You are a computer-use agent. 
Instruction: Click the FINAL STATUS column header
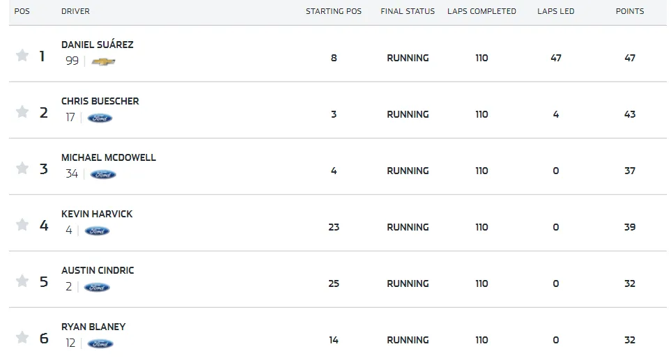click(x=408, y=11)
